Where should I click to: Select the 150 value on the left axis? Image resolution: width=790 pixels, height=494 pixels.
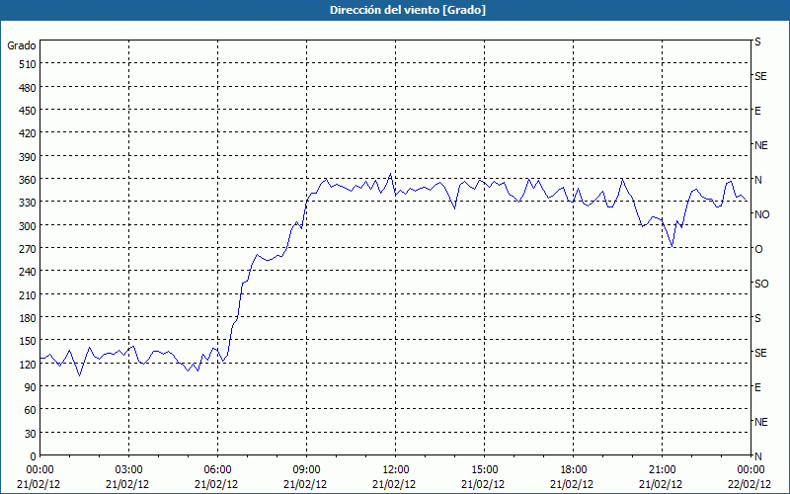(29, 341)
